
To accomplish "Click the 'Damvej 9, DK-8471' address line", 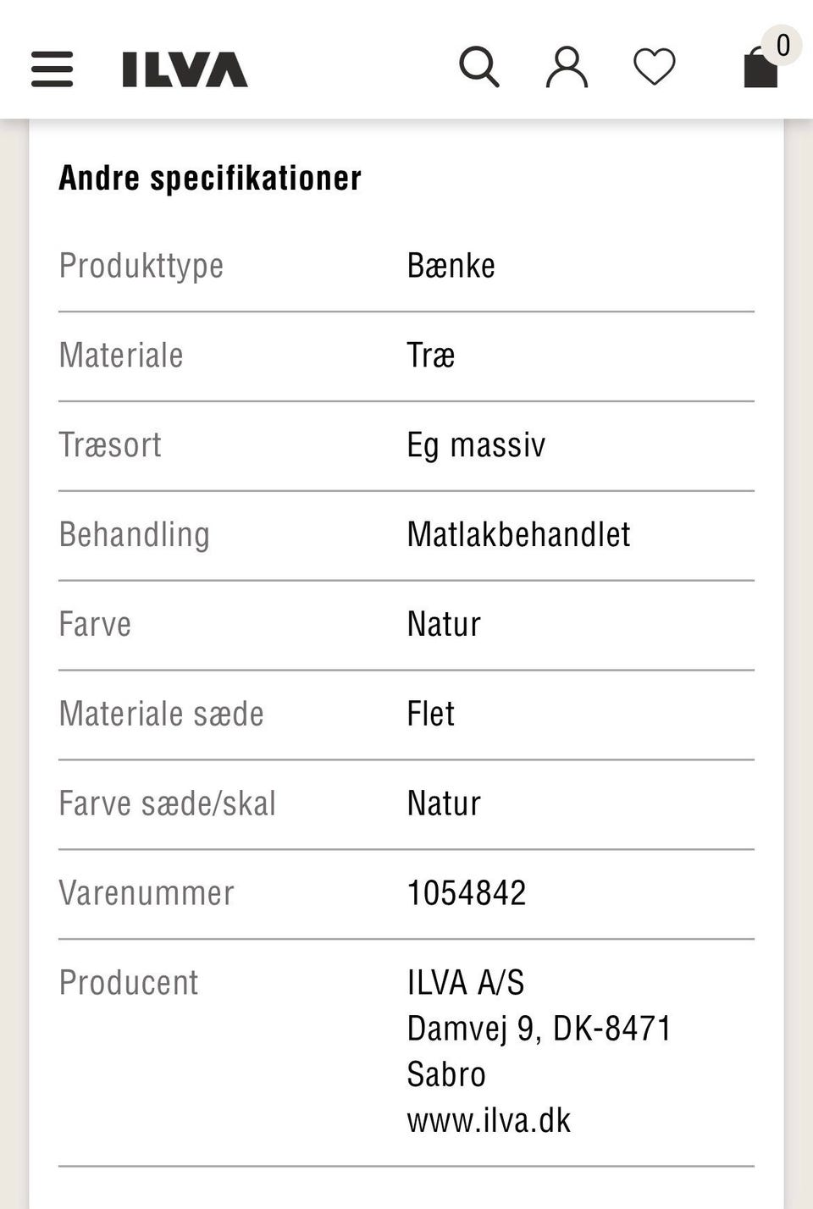I will [539, 1029].
